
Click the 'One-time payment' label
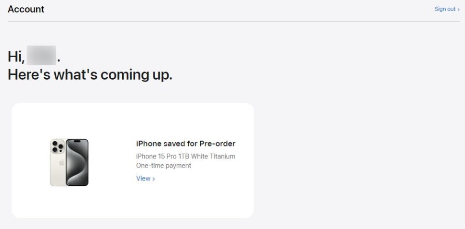point(164,165)
